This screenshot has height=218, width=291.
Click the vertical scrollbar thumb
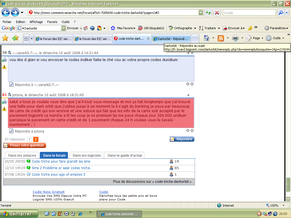288,185
